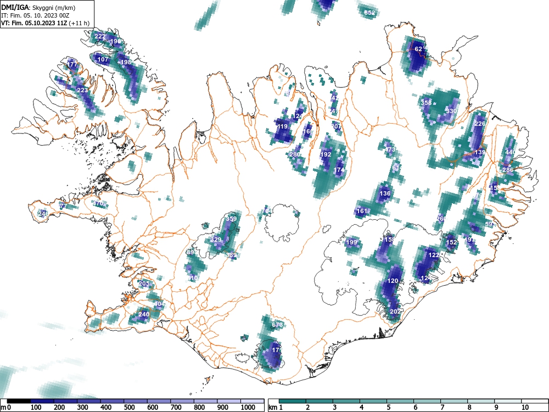
Task: Click the black segment of the meter scale
Action: click(x=19, y=401)
